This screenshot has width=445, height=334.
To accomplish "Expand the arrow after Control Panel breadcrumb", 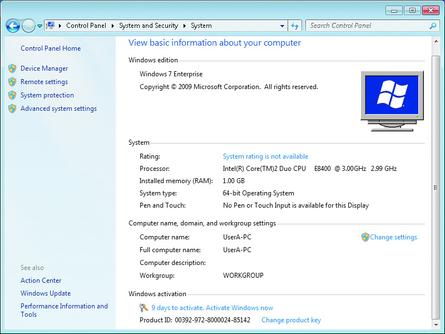I will pyautogui.click(x=113, y=26).
